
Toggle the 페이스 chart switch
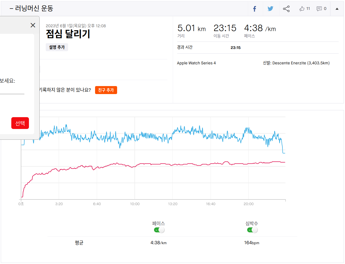pyautogui.click(x=159, y=230)
